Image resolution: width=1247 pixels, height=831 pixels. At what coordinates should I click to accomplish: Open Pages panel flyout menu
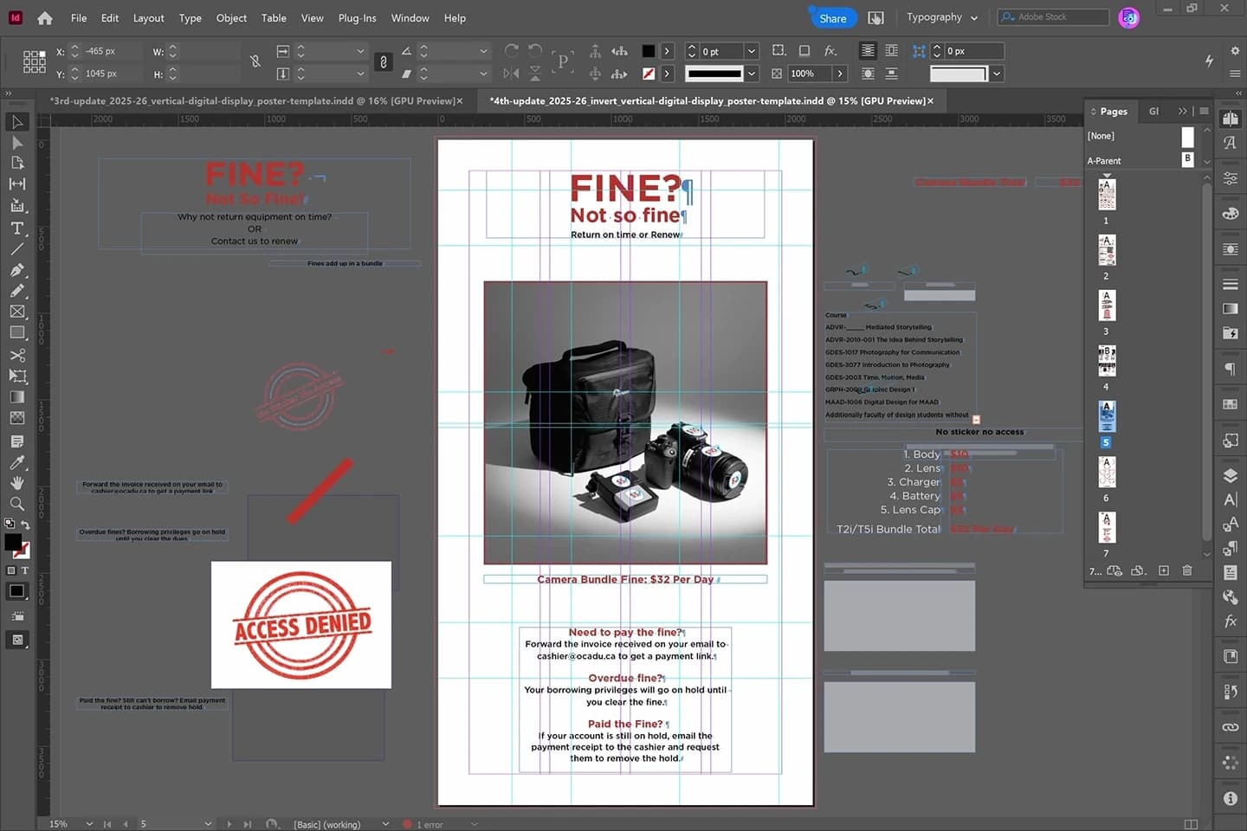pyautogui.click(x=1204, y=111)
